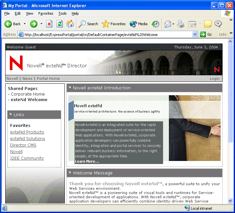
Task: Click the vertical scrollbar up arrow
Action: pyautogui.click(x=230, y=41)
